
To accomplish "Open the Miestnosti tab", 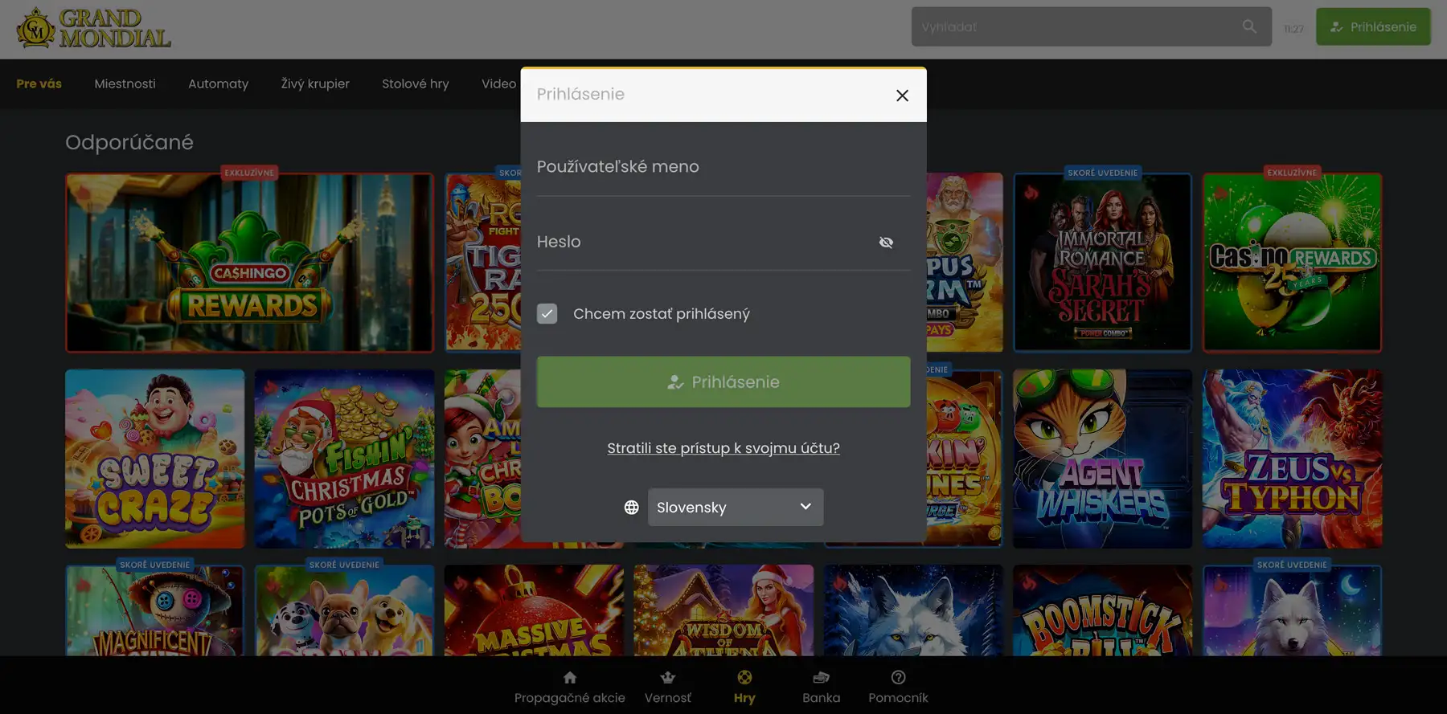I will click(x=125, y=84).
